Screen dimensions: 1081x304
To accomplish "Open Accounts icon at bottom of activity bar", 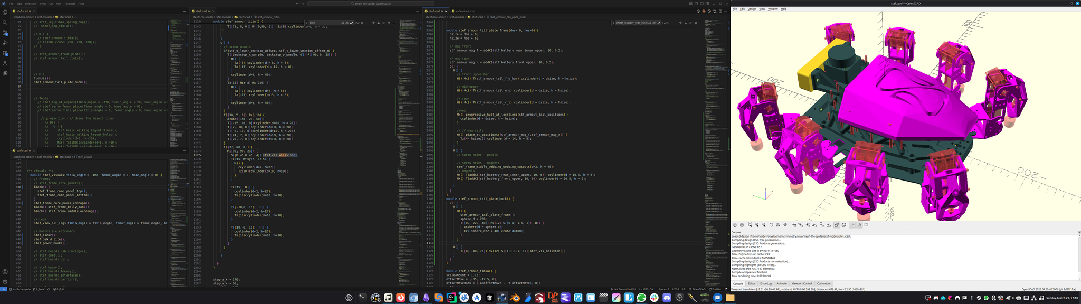I will pos(5,272).
